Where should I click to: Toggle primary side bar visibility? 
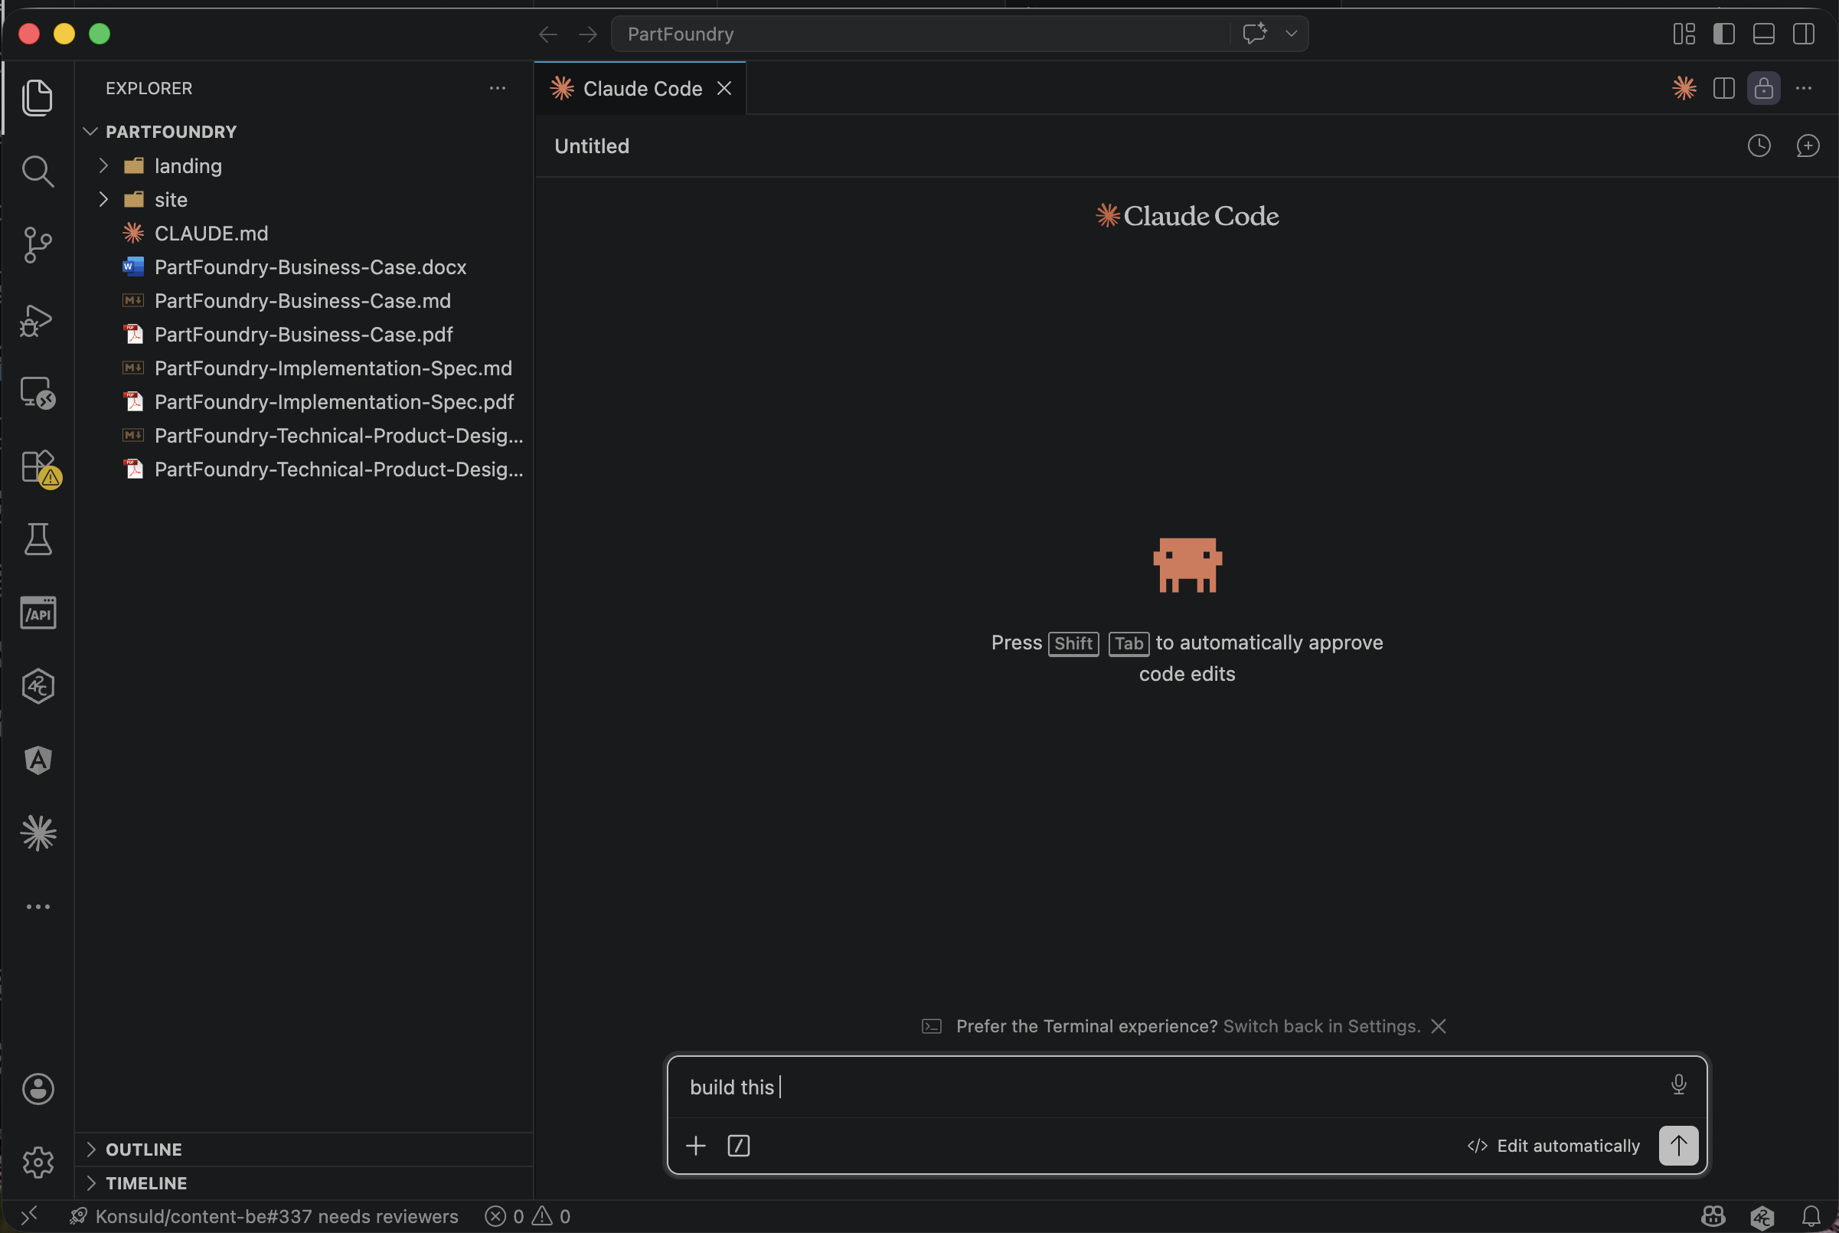(x=1724, y=33)
